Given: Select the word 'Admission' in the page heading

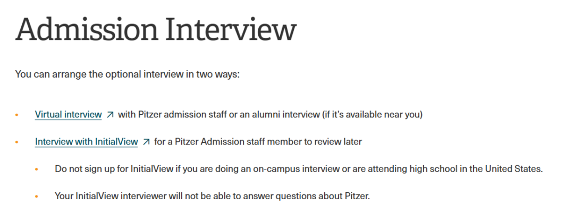Looking at the screenshot, I should 87,29.
